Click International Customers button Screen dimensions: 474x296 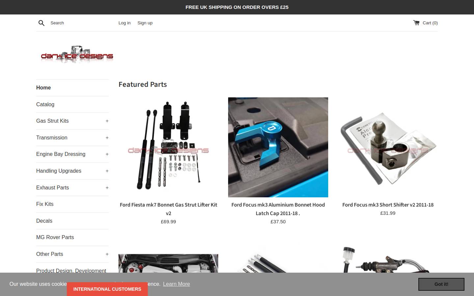pyautogui.click(x=107, y=289)
